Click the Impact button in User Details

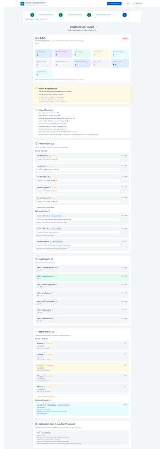pyautogui.click(x=125, y=38)
